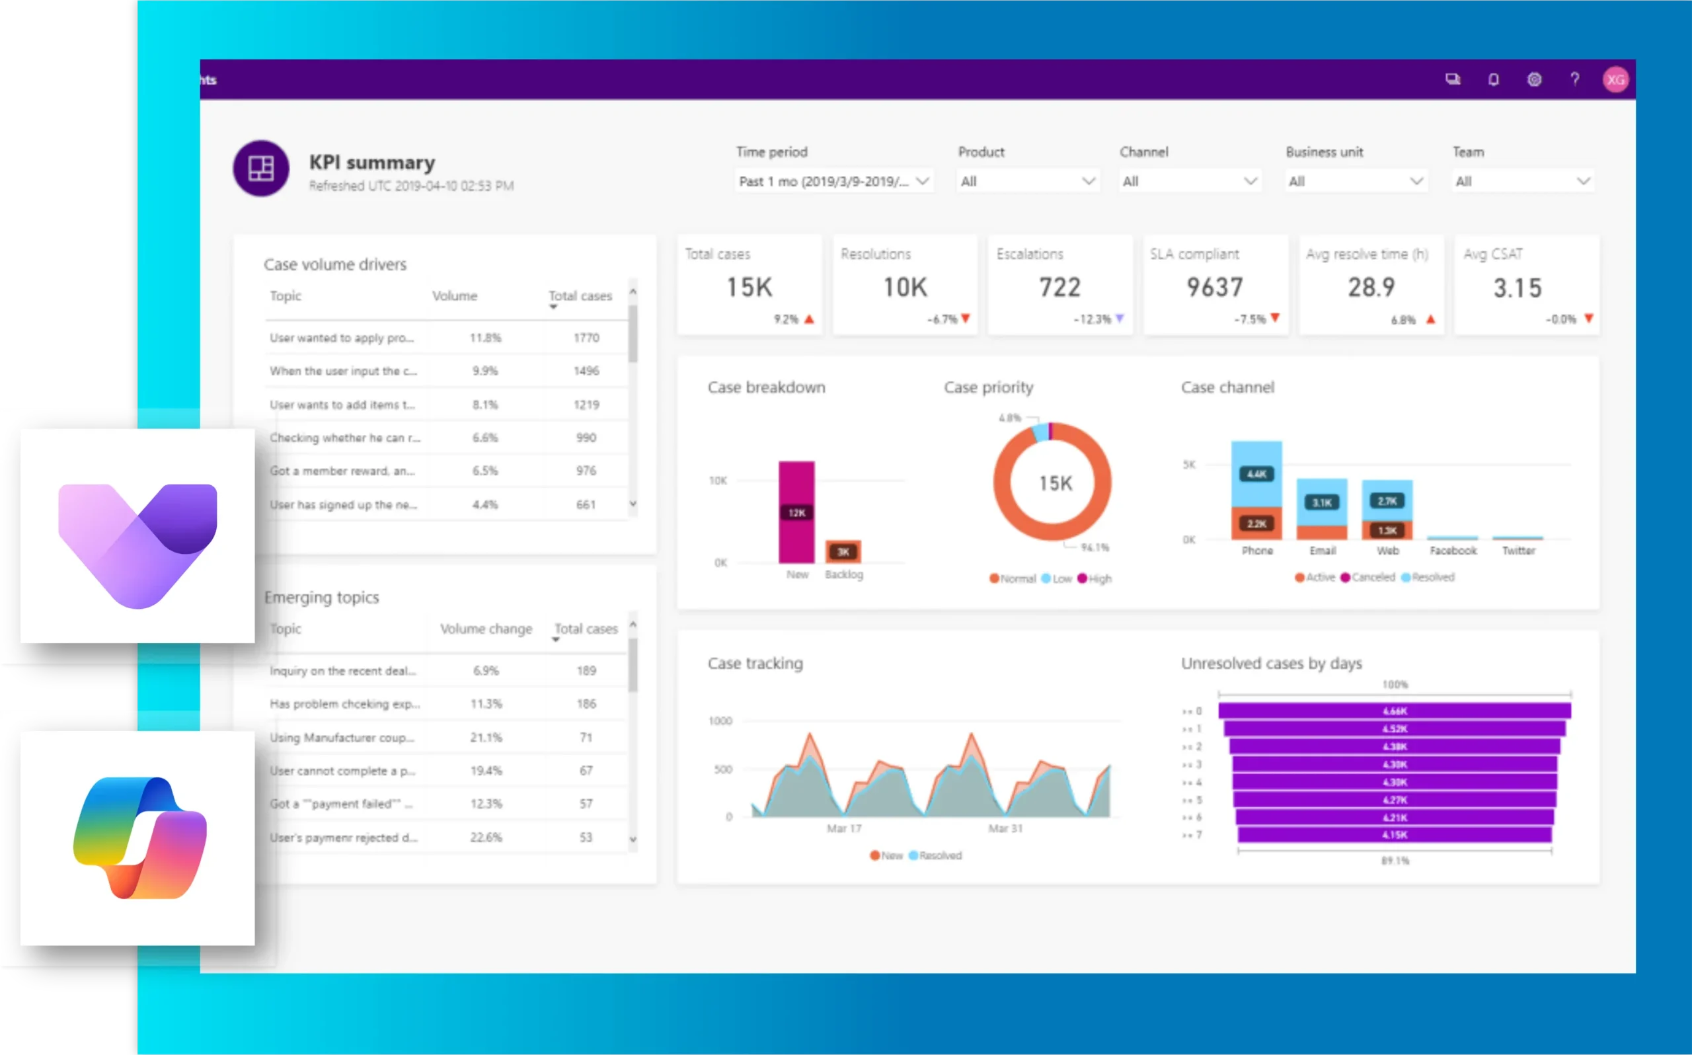
Task: Open the Product filter dropdown
Action: coord(1027,181)
